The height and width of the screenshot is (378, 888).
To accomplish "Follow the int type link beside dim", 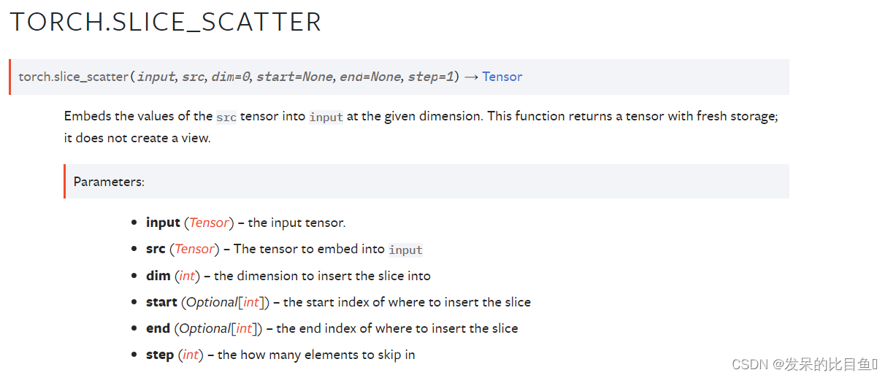I will pyautogui.click(x=187, y=276).
